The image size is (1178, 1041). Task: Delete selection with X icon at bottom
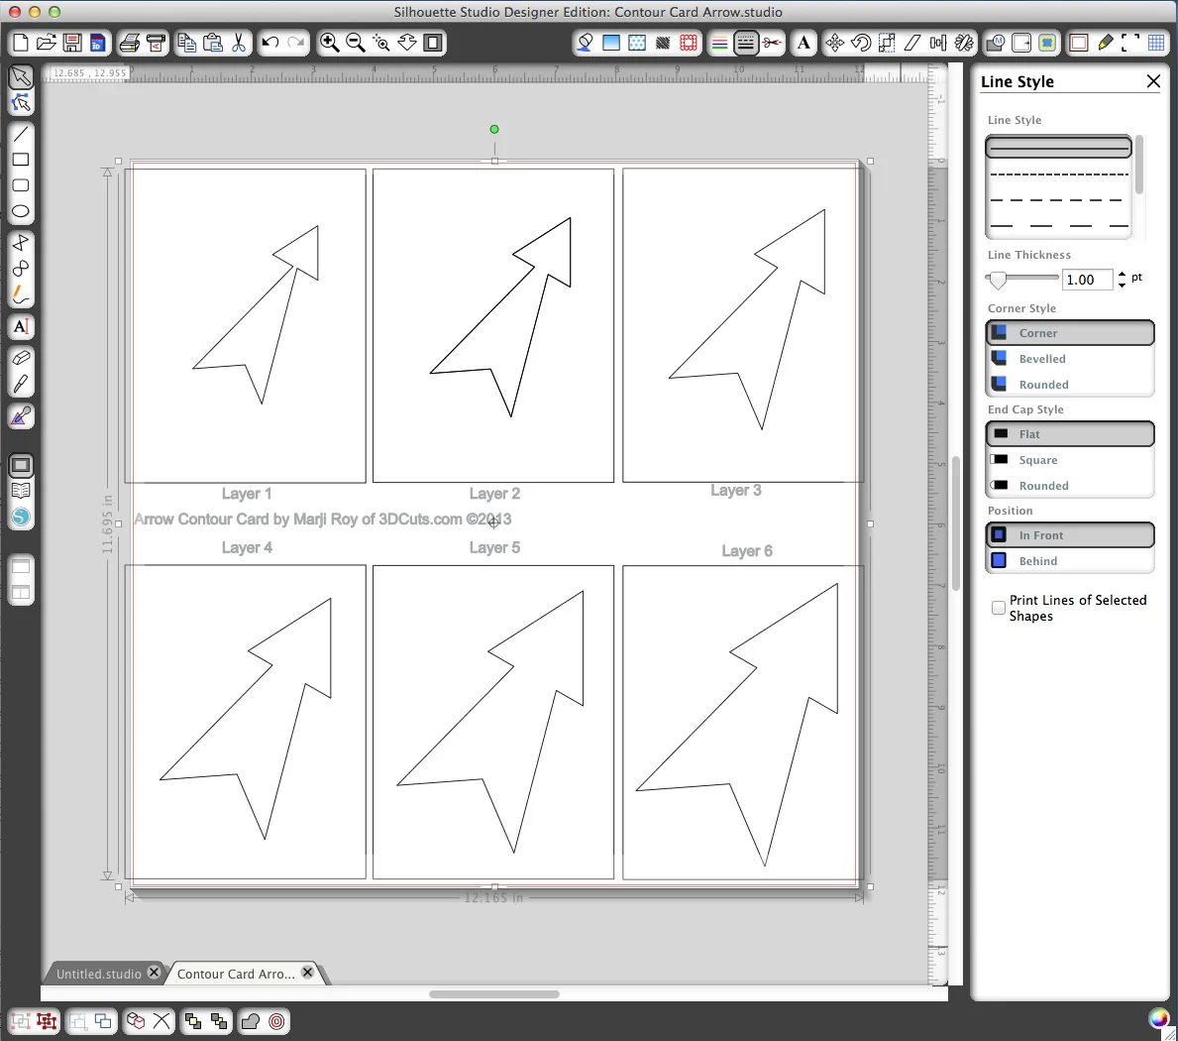point(161,1021)
